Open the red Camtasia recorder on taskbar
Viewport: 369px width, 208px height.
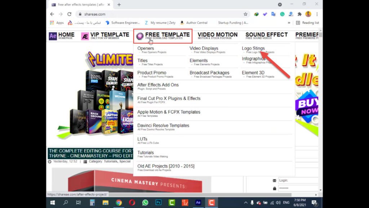click(211, 203)
